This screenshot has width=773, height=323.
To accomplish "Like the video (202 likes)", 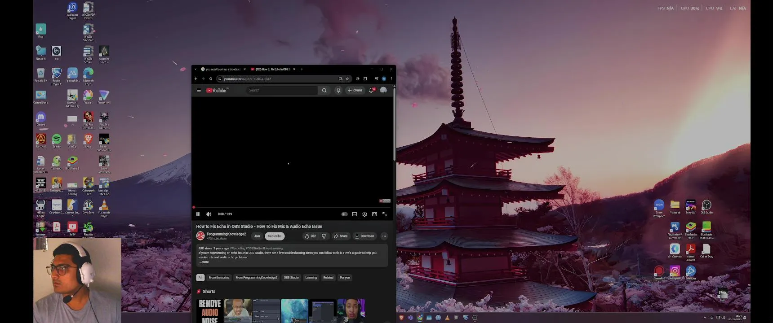I will [x=310, y=236].
